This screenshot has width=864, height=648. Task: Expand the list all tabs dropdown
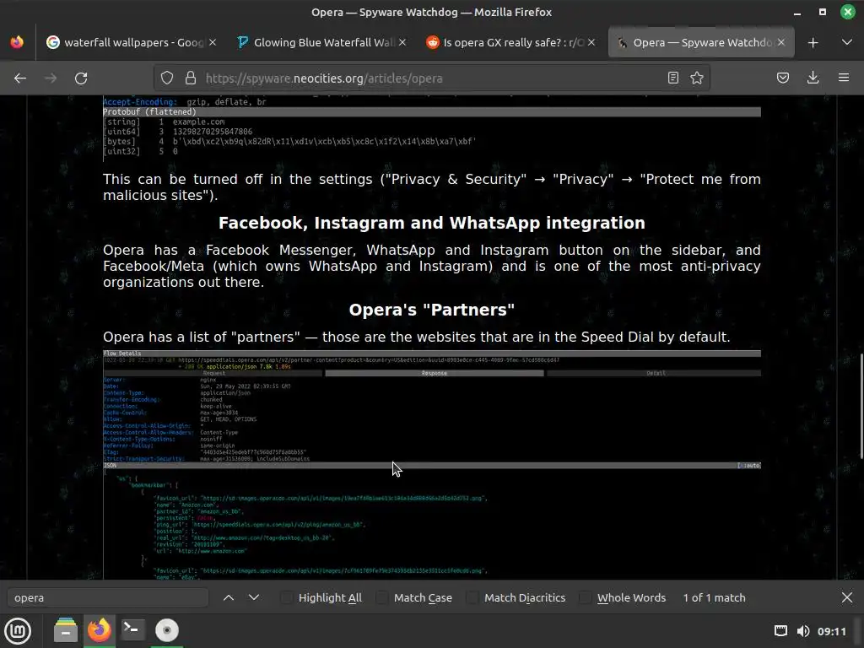pyautogui.click(x=847, y=42)
